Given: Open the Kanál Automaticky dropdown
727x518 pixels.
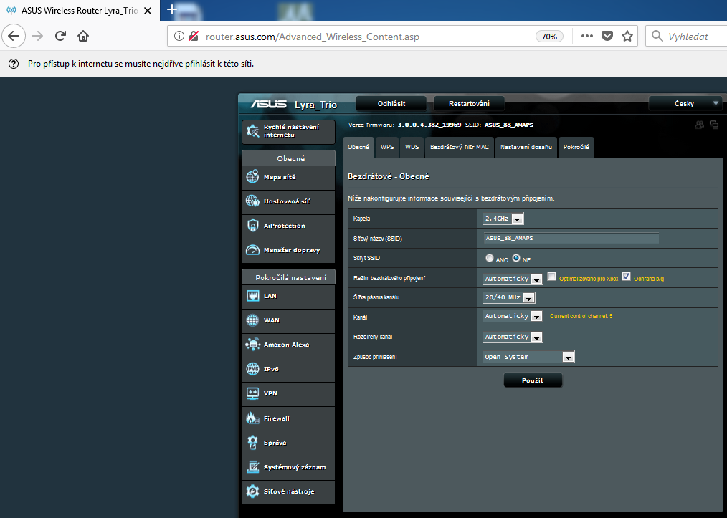Looking at the screenshot, I should (x=513, y=316).
